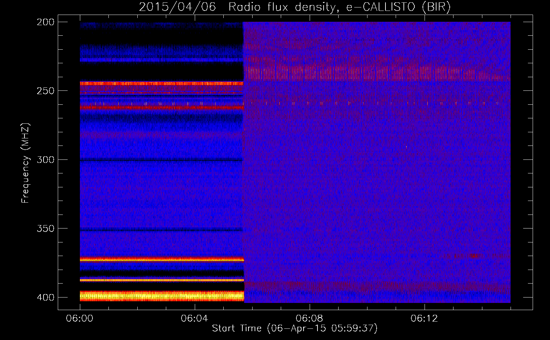This screenshot has width=550, height=340.
Task: Click the 06:08 time tick label
Action: point(309,319)
